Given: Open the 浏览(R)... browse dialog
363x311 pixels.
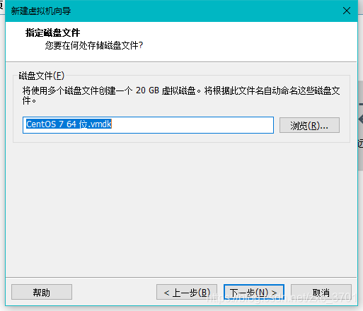Looking at the screenshot, I should [x=309, y=125].
